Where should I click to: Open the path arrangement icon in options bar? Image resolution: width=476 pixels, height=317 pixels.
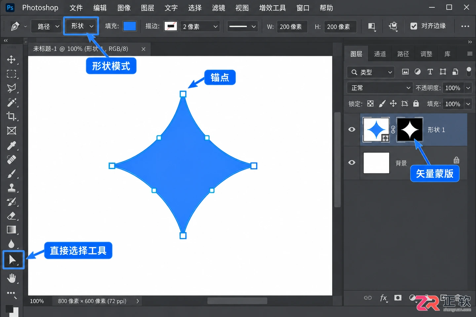[x=393, y=26]
